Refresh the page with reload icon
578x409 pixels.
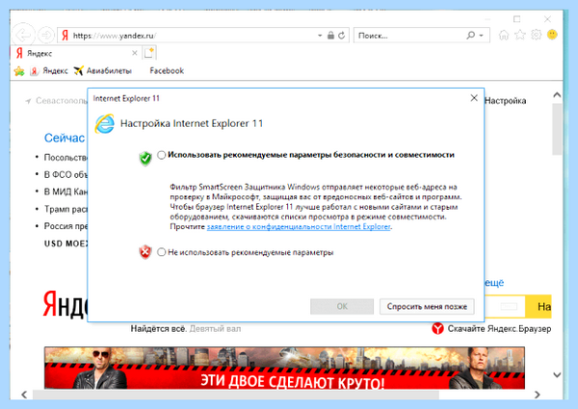pos(342,36)
